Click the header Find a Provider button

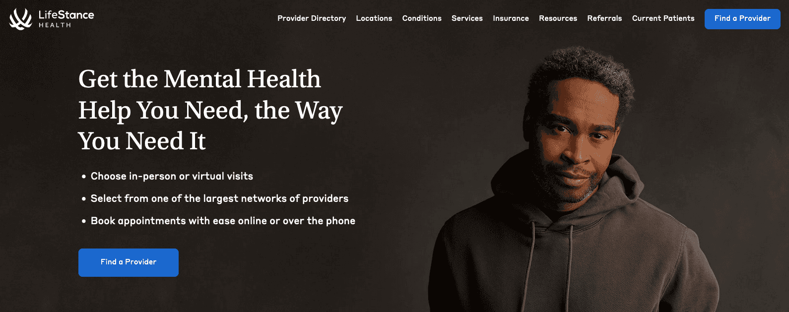742,19
